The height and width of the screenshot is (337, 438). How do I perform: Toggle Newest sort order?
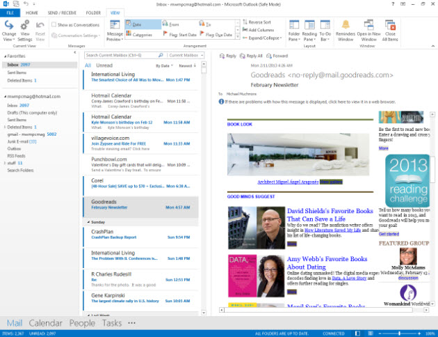point(188,65)
